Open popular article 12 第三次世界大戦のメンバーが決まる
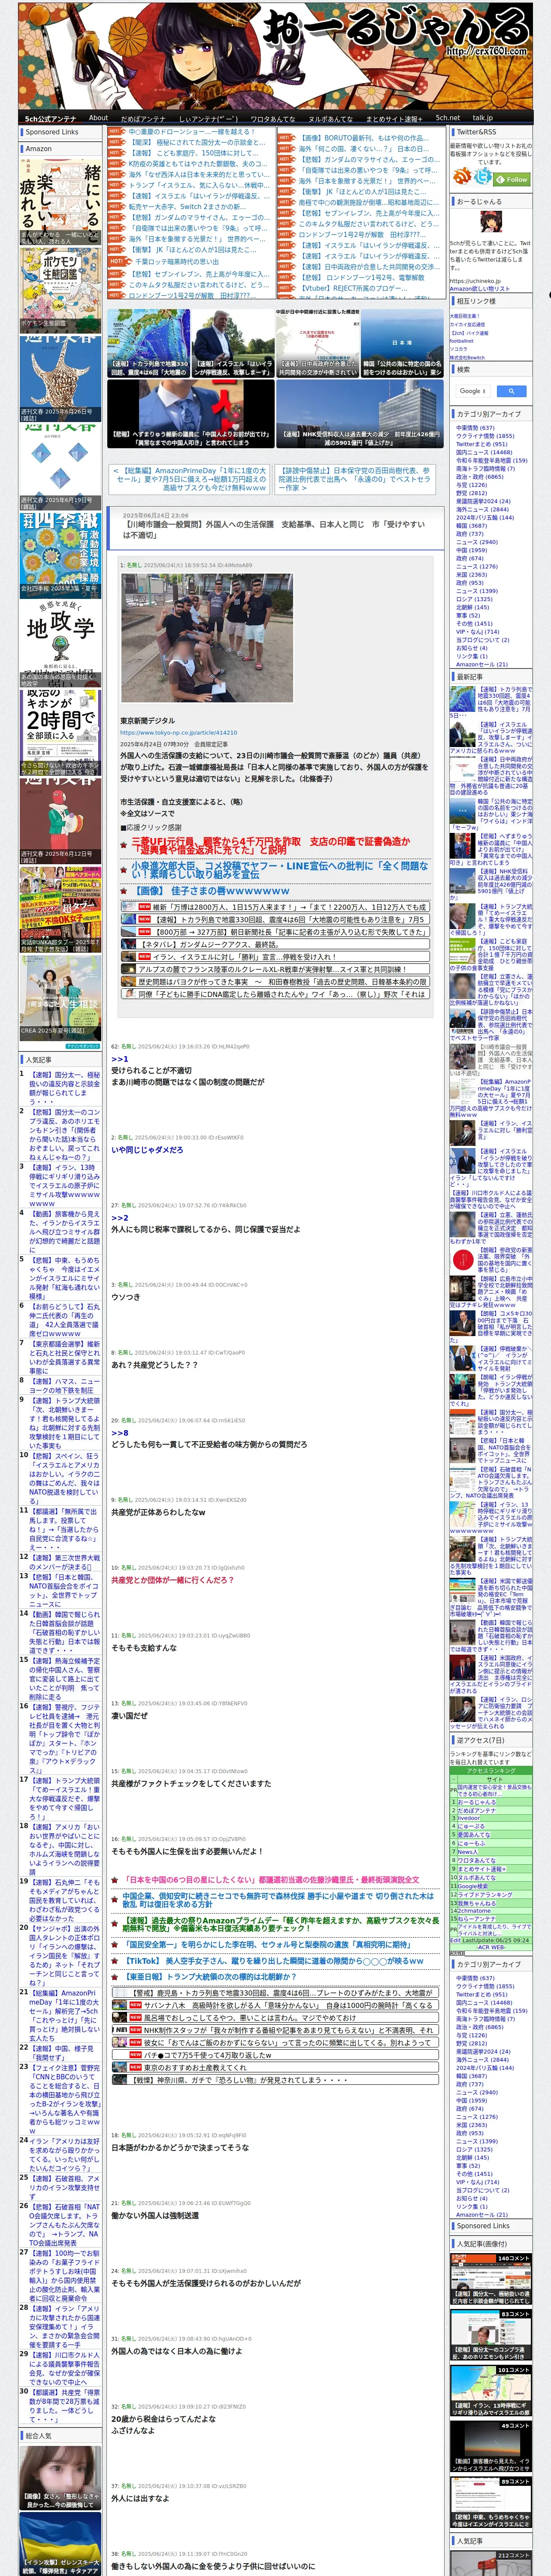Viewport: 551px width, 2576px height. (64, 1562)
